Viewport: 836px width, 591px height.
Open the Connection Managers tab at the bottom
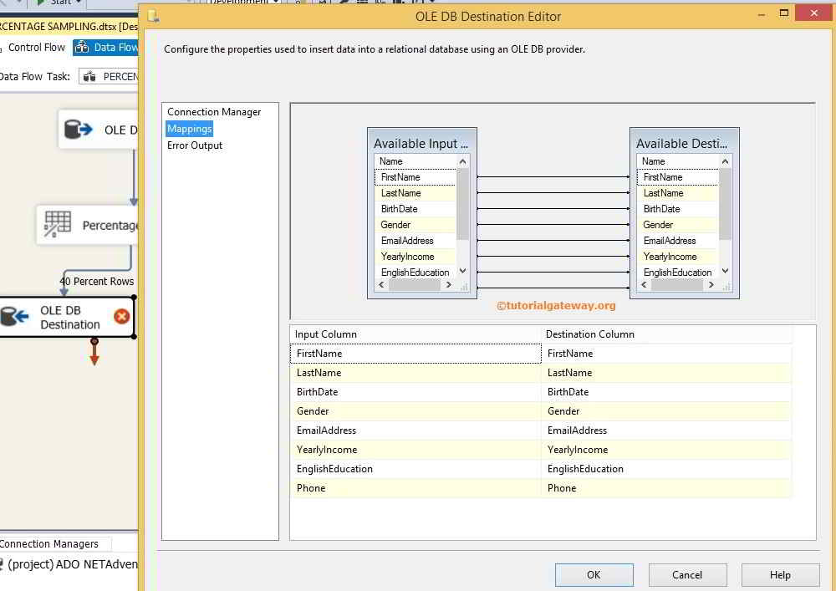point(52,543)
